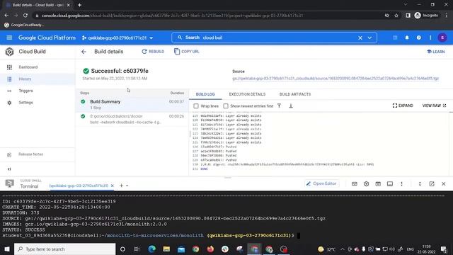The width and height of the screenshot is (453, 255).
Task: Activate Cloud Shell icon in header
Action: point(395,38)
